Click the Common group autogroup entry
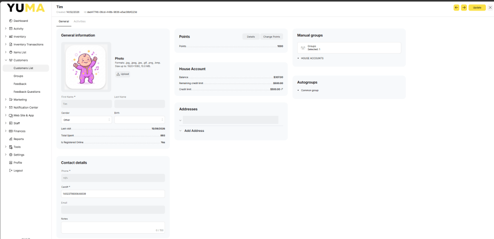The image size is (494, 239). 310,90
